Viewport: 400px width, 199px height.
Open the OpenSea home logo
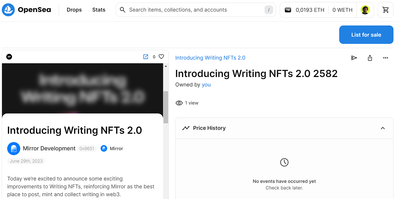pos(26,10)
